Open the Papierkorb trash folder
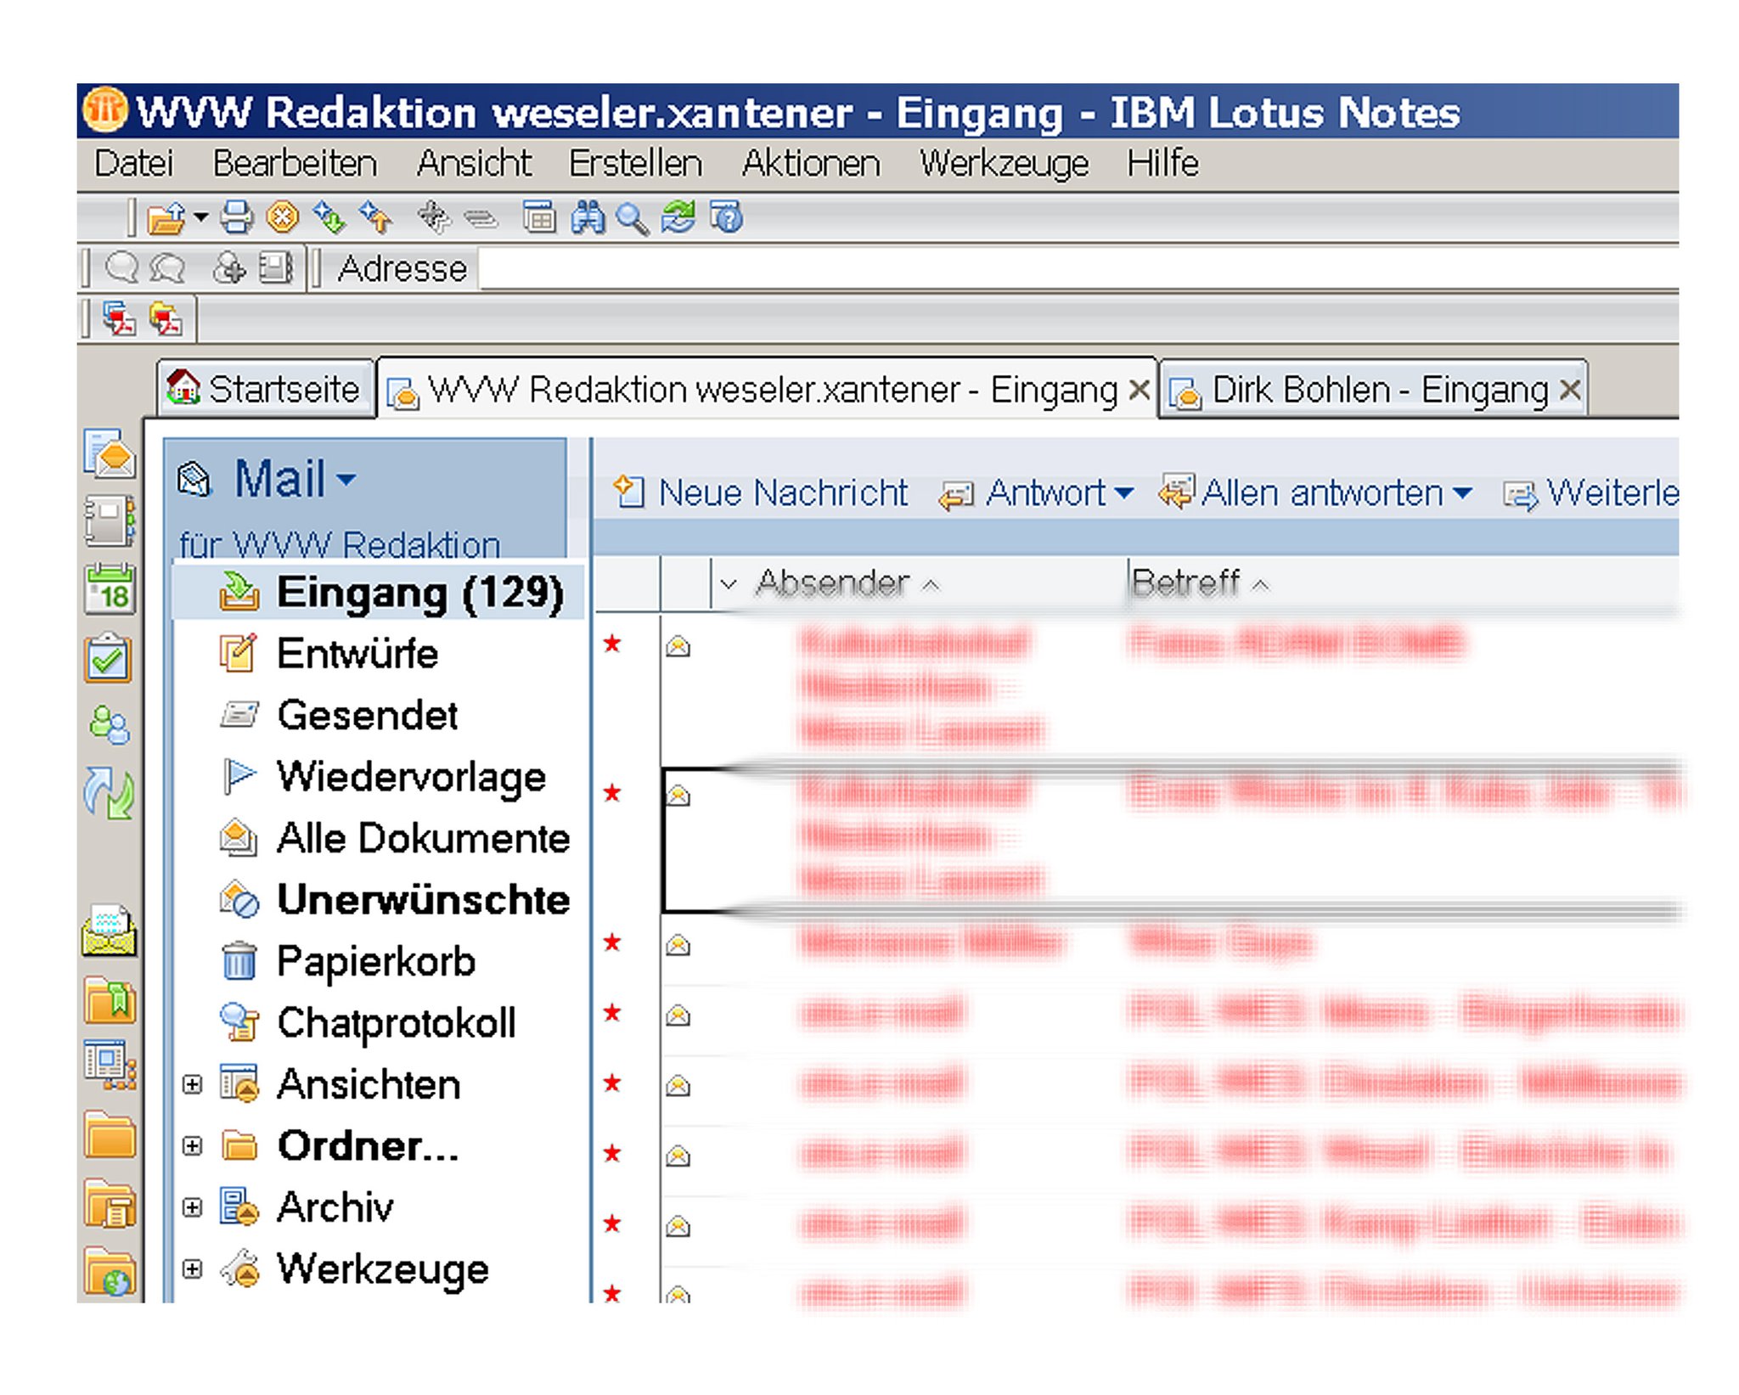This screenshot has width=1739, height=1395. pos(375,962)
